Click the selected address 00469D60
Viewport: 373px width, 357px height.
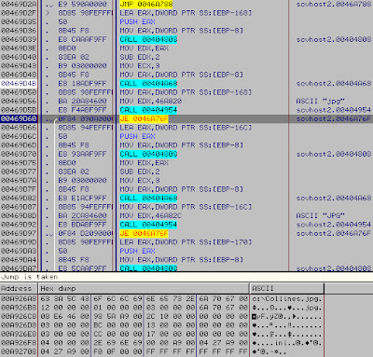click(x=19, y=118)
